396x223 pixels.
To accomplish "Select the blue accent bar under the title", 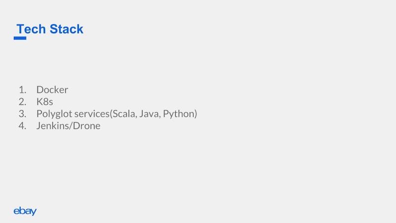I will tap(20, 38).
